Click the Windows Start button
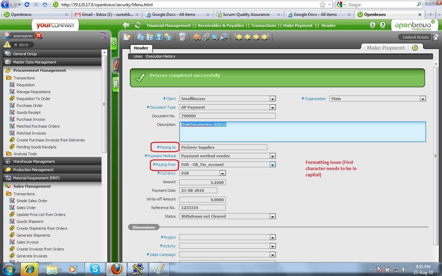Screen dimensions: 442x276 click(x=10, y=269)
